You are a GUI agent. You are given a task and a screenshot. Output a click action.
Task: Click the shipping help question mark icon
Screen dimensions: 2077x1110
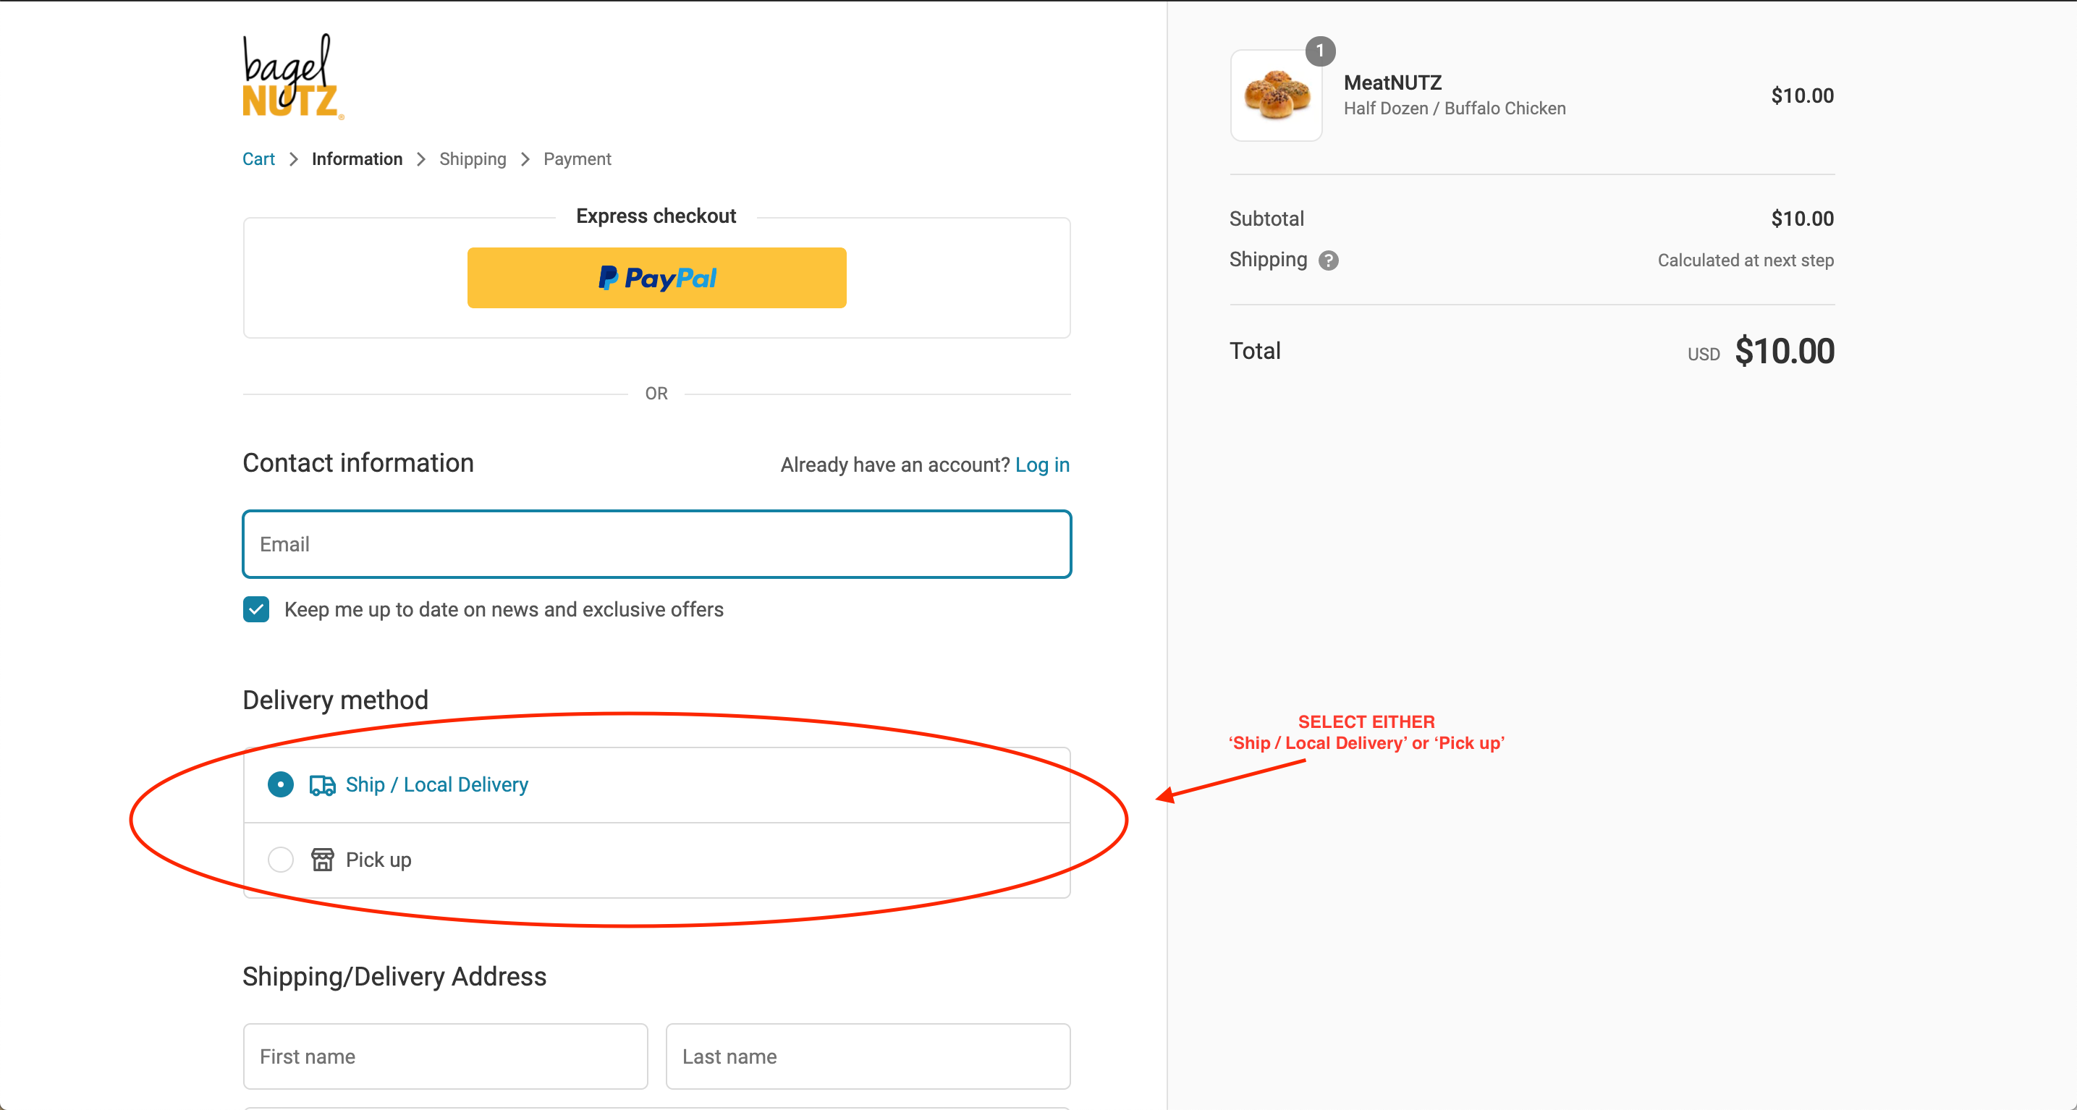1328,260
